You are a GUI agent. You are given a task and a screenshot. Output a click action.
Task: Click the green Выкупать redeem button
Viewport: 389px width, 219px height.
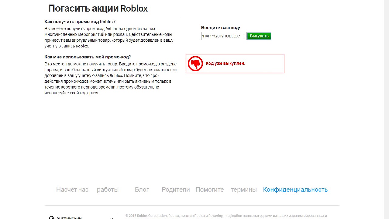pyautogui.click(x=259, y=36)
